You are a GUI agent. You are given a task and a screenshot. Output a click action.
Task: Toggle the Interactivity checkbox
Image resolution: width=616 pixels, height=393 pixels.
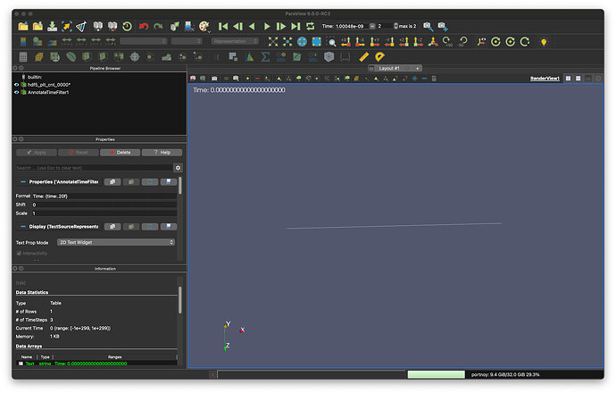(19, 254)
